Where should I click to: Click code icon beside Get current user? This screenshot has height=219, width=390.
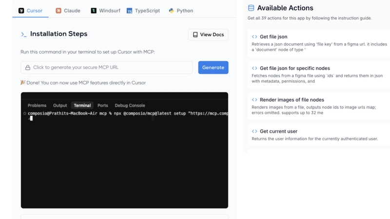254,131
